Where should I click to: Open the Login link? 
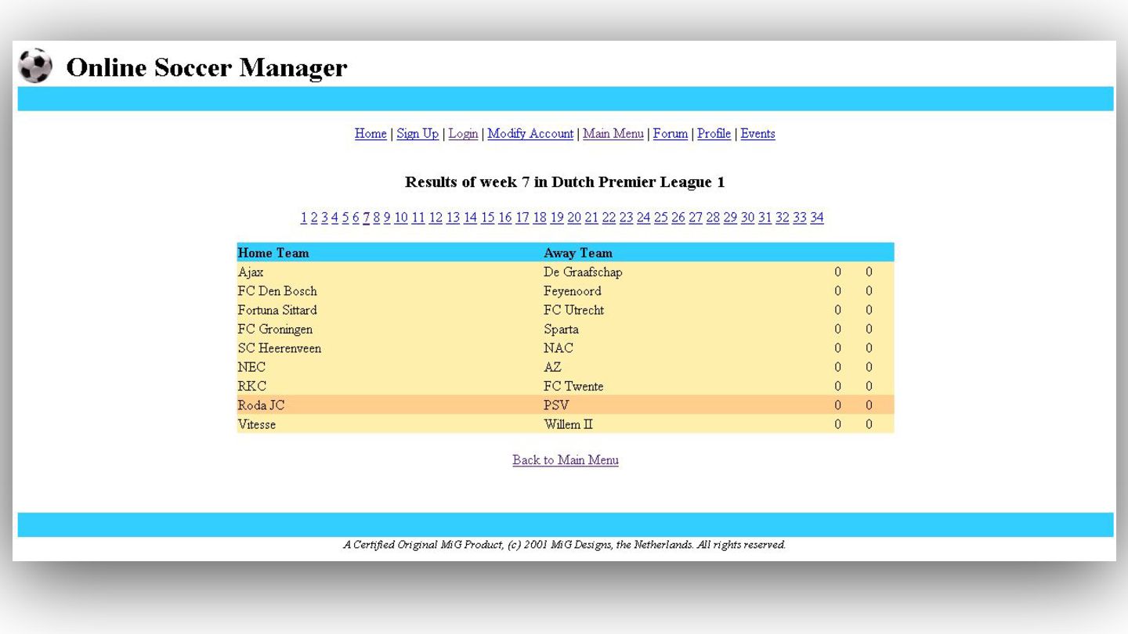point(463,133)
